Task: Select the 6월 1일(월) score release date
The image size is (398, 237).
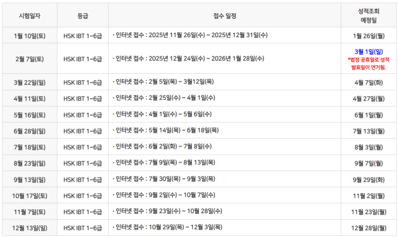Action: pos(369,114)
